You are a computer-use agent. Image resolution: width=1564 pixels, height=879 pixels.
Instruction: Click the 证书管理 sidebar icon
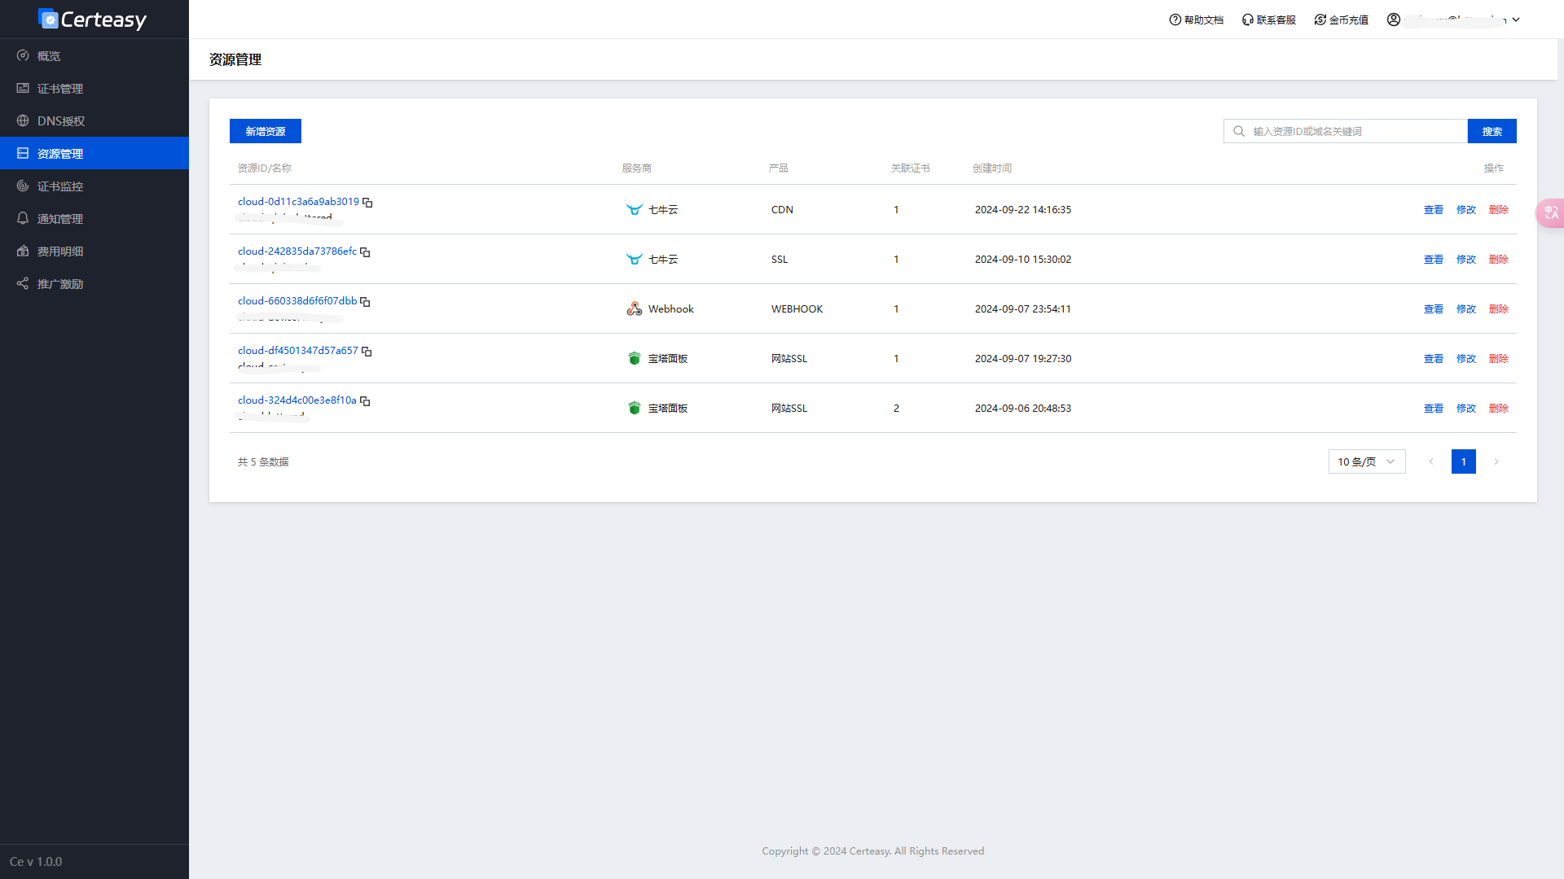(x=23, y=88)
